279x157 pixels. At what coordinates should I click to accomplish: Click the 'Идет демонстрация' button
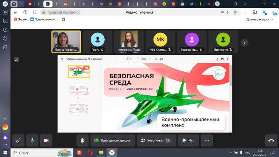click(113, 140)
